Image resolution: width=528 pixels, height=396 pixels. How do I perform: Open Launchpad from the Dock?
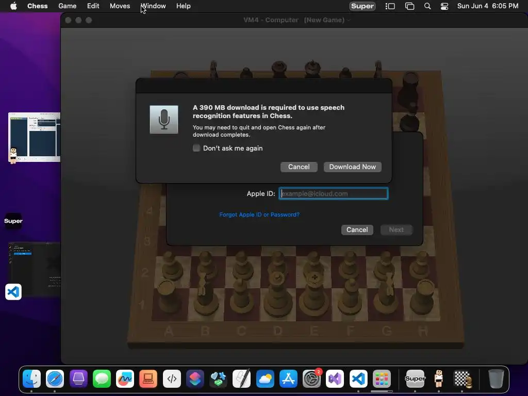pyautogui.click(x=382, y=379)
